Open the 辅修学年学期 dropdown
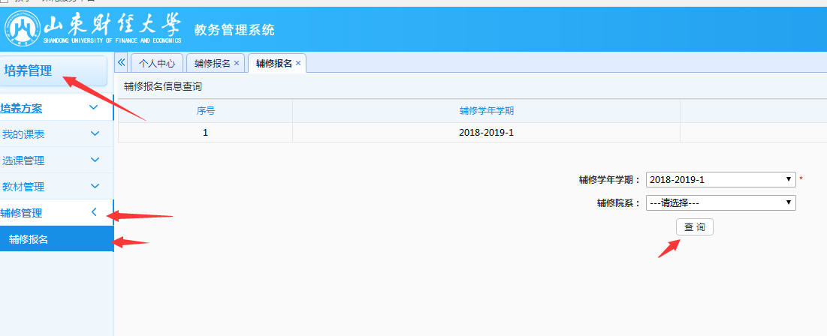This screenshot has height=336, width=827. point(720,180)
